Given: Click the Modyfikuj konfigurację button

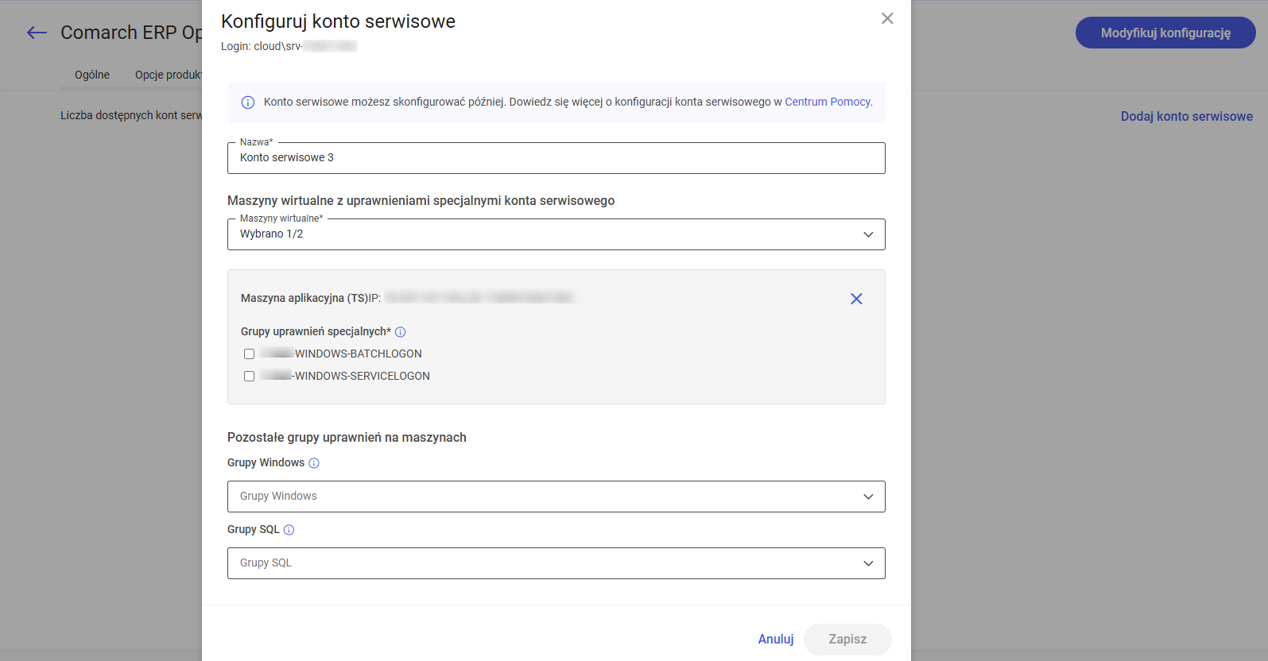Looking at the screenshot, I should [1165, 33].
